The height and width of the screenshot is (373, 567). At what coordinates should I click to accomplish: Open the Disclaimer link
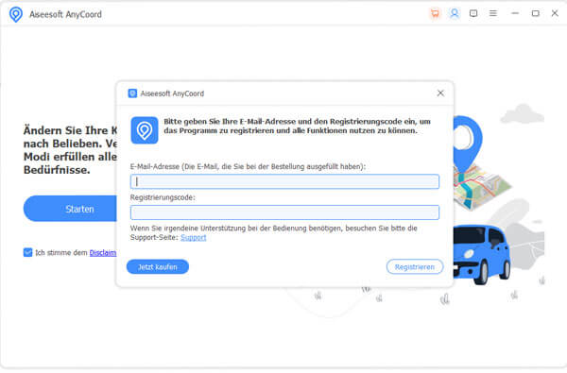click(103, 253)
